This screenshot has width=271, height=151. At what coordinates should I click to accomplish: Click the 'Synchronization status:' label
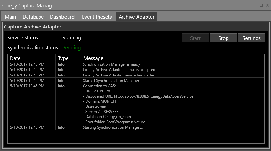point(33,48)
